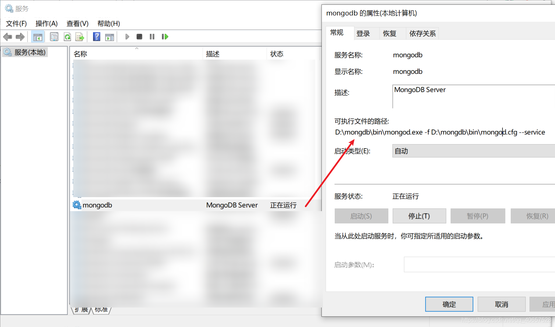Click the 应用 button
This screenshot has height=327, width=555.
[x=543, y=304]
